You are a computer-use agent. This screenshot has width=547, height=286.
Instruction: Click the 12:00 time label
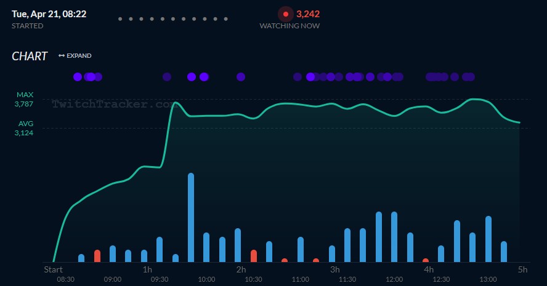(x=394, y=279)
